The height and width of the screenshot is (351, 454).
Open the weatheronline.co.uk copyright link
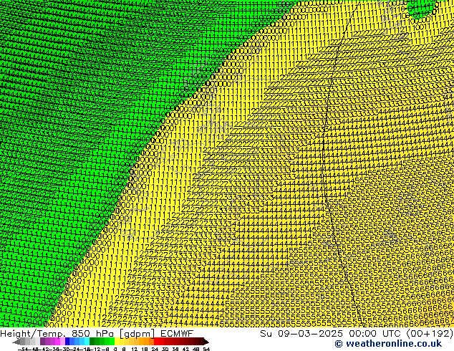click(388, 344)
